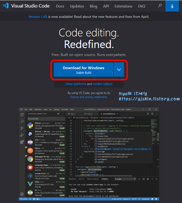
Task: Click the split editor icon
Action: [152, 114]
